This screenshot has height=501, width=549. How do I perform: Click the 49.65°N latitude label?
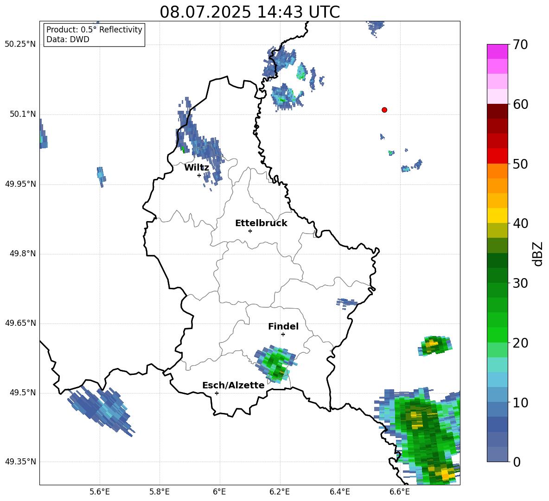click(x=20, y=323)
